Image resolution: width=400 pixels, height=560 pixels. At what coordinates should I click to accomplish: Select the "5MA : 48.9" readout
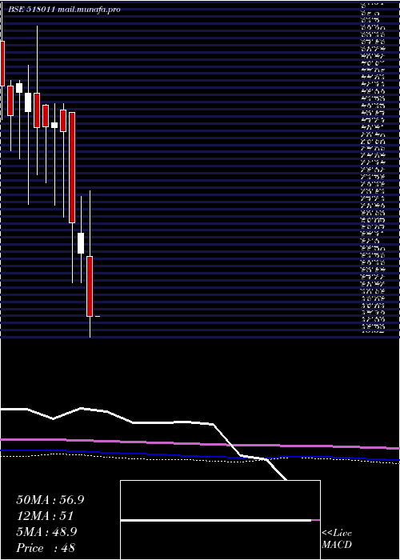[46, 532]
